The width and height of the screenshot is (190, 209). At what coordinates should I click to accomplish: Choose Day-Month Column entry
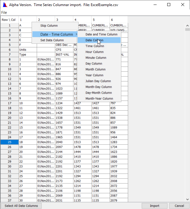click(98, 93)
